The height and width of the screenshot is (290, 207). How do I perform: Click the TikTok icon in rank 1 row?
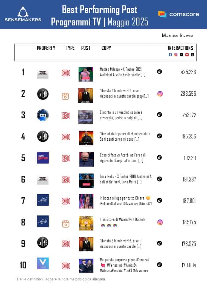(x=159, y=72)
